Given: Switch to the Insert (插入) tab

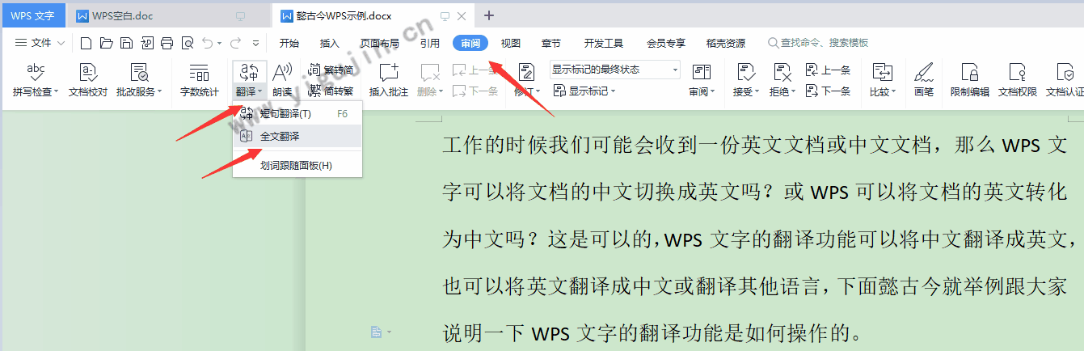Looking at the screenshot, I should click(329, 43).
